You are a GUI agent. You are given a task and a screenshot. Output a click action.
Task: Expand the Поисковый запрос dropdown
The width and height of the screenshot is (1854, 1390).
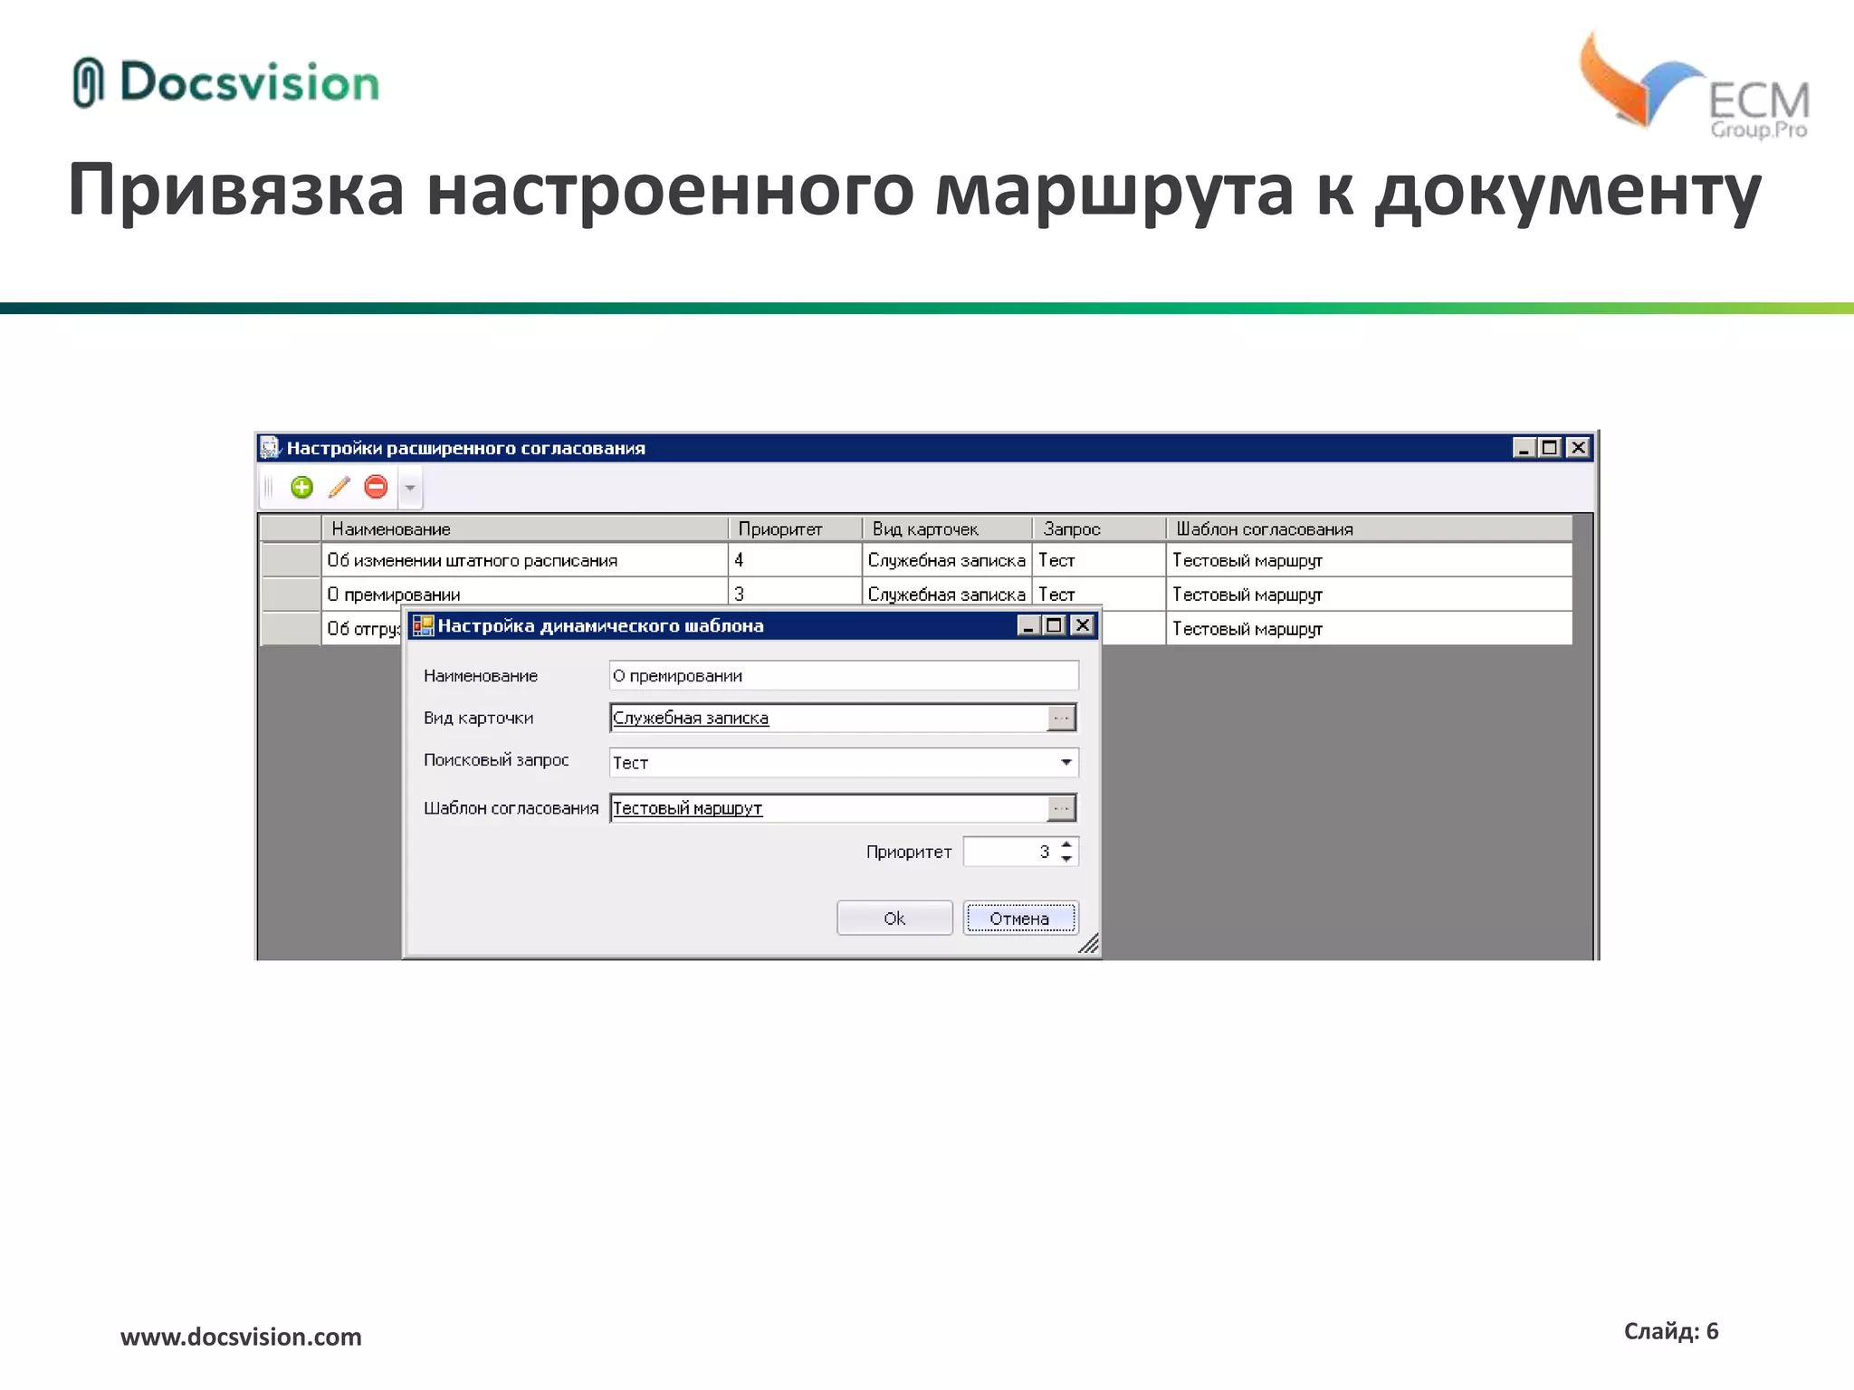coord(1066,763)
